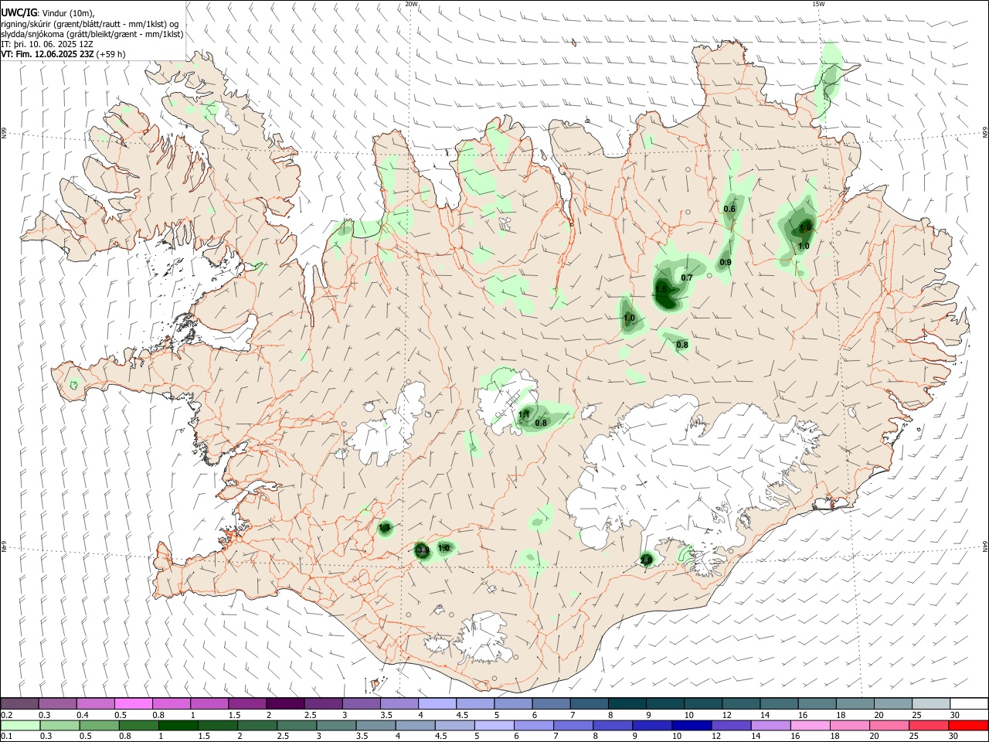Click the 1.3 precipitation label in the southwest
Viewport: 989px width, 742px height.
(385, 527)
